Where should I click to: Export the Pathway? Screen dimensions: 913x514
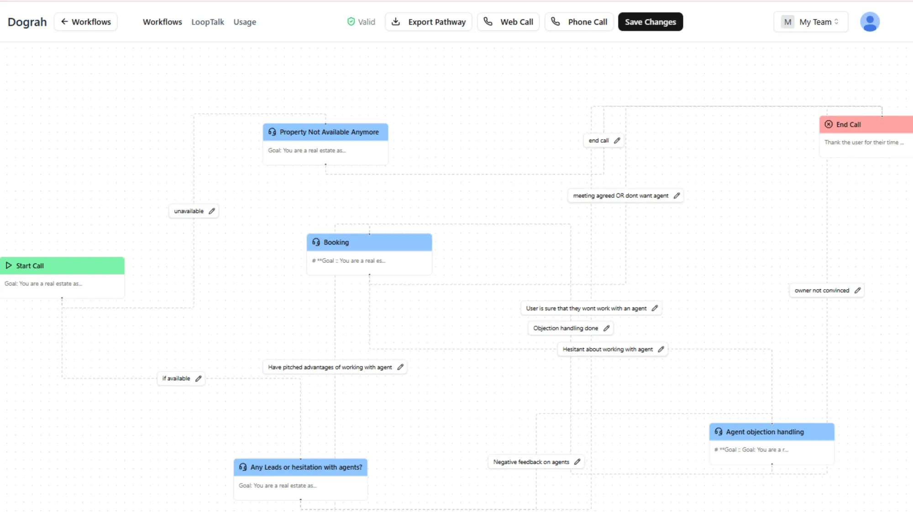point(428,21)
